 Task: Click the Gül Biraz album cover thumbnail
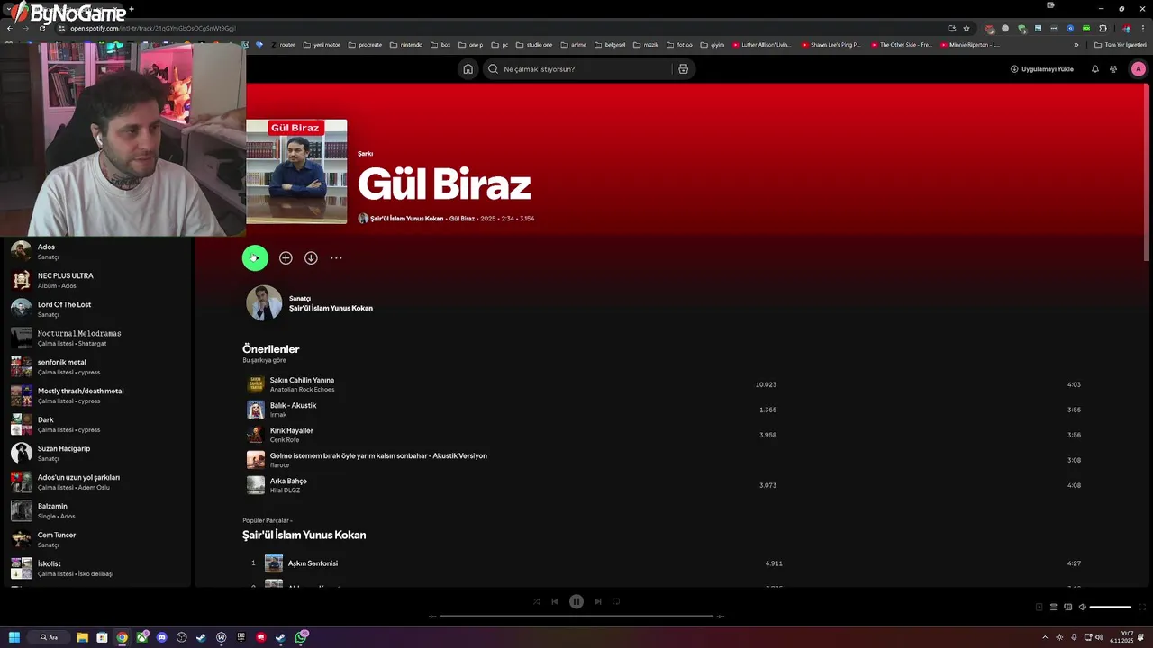tap(296, 172)
